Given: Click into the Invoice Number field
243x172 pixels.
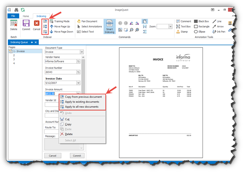Looking at the screenshot, I should [61, 72].
